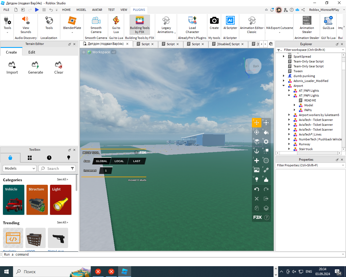The image size is (346, 277).
Task: Click the Smooth Camera plugin
Action: pos(96,25)
